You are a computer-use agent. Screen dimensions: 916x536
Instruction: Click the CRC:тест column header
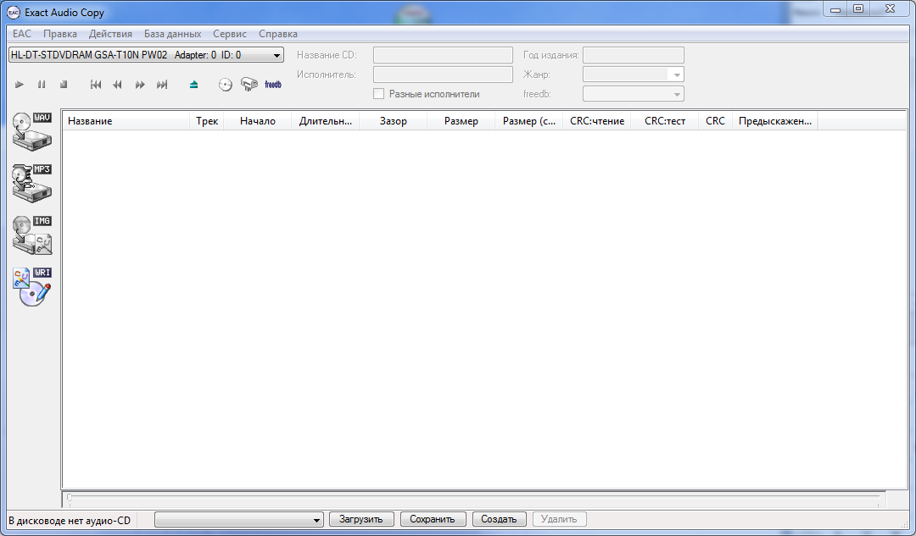(x=664, y=121)
